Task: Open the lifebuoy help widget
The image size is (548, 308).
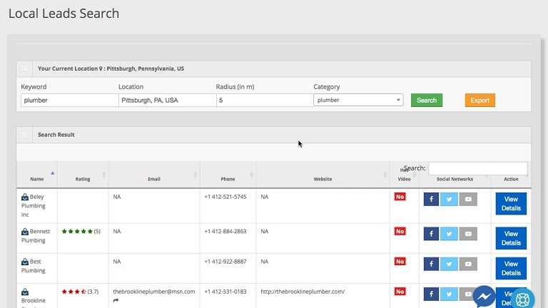Action: (522, 299)
